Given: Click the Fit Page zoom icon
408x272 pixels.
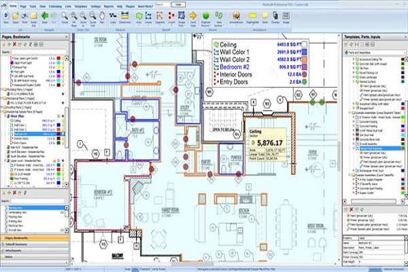Looking at the screenshot, I should point(74,19).
